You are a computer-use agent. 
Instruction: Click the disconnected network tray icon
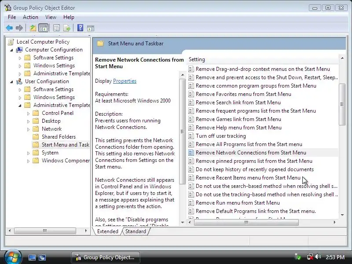click(x=310, y=257)
